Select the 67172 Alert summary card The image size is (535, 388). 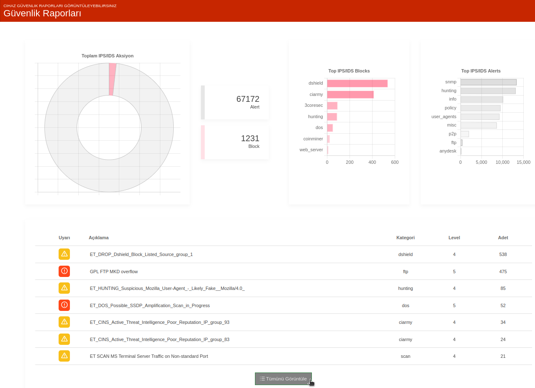(x=235, y=103)
